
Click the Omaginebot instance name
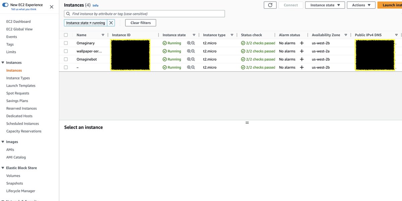tap(87, 59)
